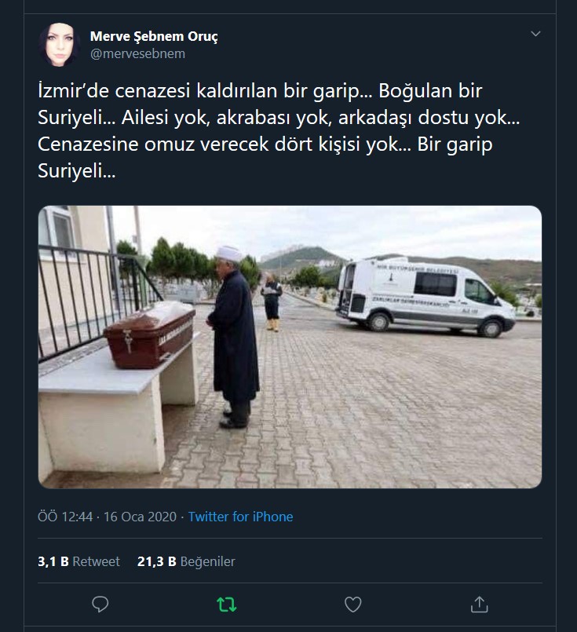This screenshot has width=577, height=632.
Task: Follow the Twitter for iPhone link
Action: point(240,517)
